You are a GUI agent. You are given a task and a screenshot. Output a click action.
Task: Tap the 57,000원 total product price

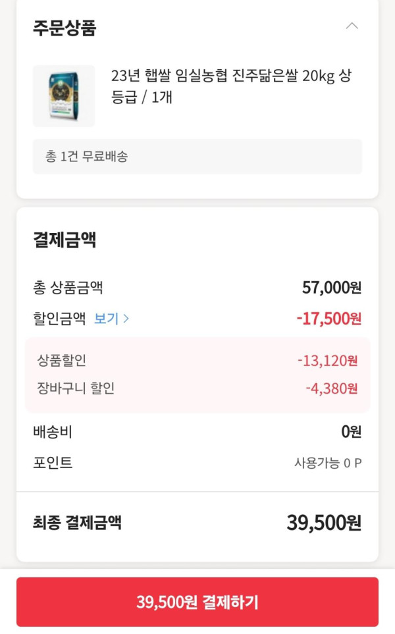(x=332, y=288)
